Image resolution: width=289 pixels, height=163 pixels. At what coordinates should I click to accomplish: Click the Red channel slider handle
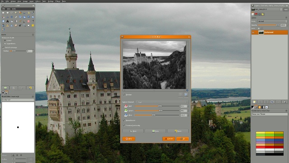pyautogui.click(x=160, y=106)
